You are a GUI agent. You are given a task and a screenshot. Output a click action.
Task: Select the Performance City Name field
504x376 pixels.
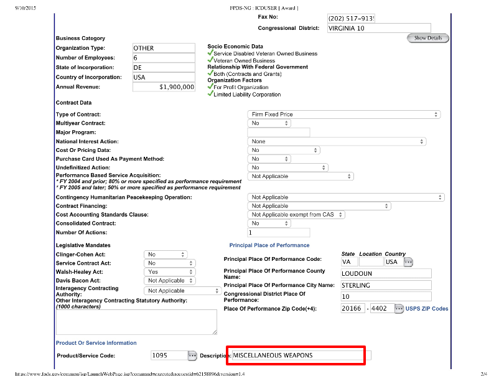pos(385,285)
